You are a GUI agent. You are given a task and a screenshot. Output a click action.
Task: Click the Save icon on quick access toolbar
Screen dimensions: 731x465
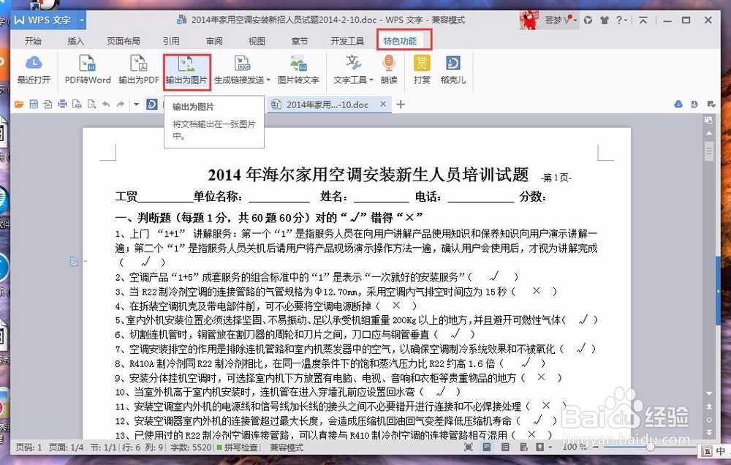pos(33,105)
